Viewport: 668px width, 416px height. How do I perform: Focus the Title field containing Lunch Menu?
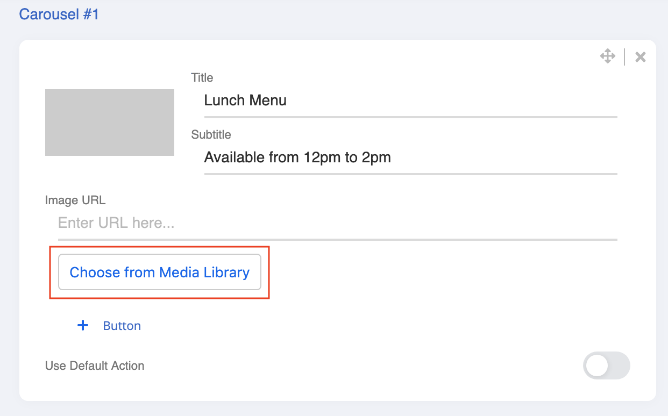click(410, 101)
